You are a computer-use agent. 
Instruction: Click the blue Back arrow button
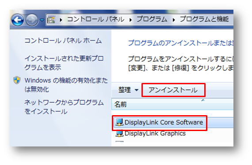pyautogui.click(x=18, y=20)
